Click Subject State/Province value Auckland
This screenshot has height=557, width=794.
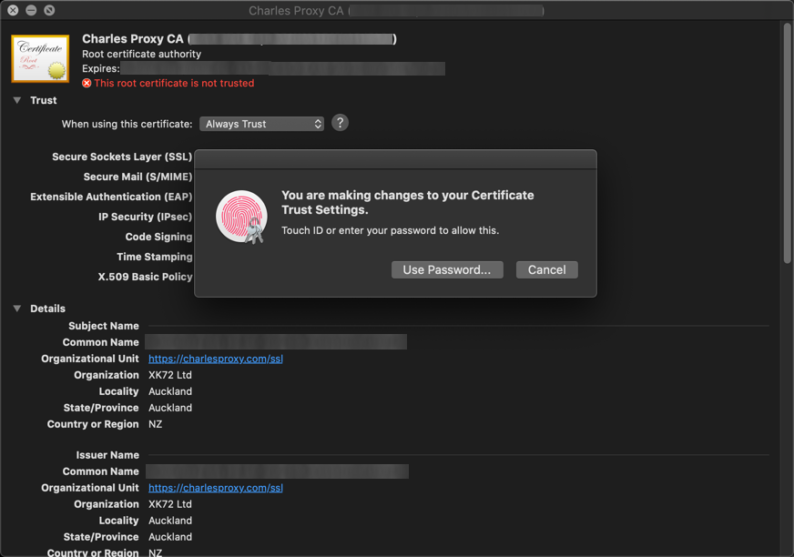pos(170,408)
